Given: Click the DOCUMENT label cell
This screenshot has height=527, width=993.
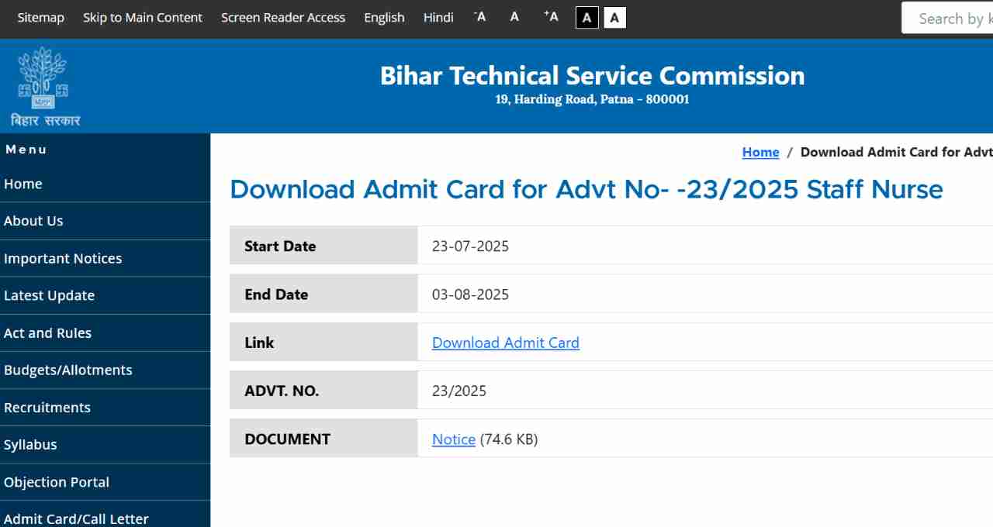Looking at the screenshot, I should (324, 438).
